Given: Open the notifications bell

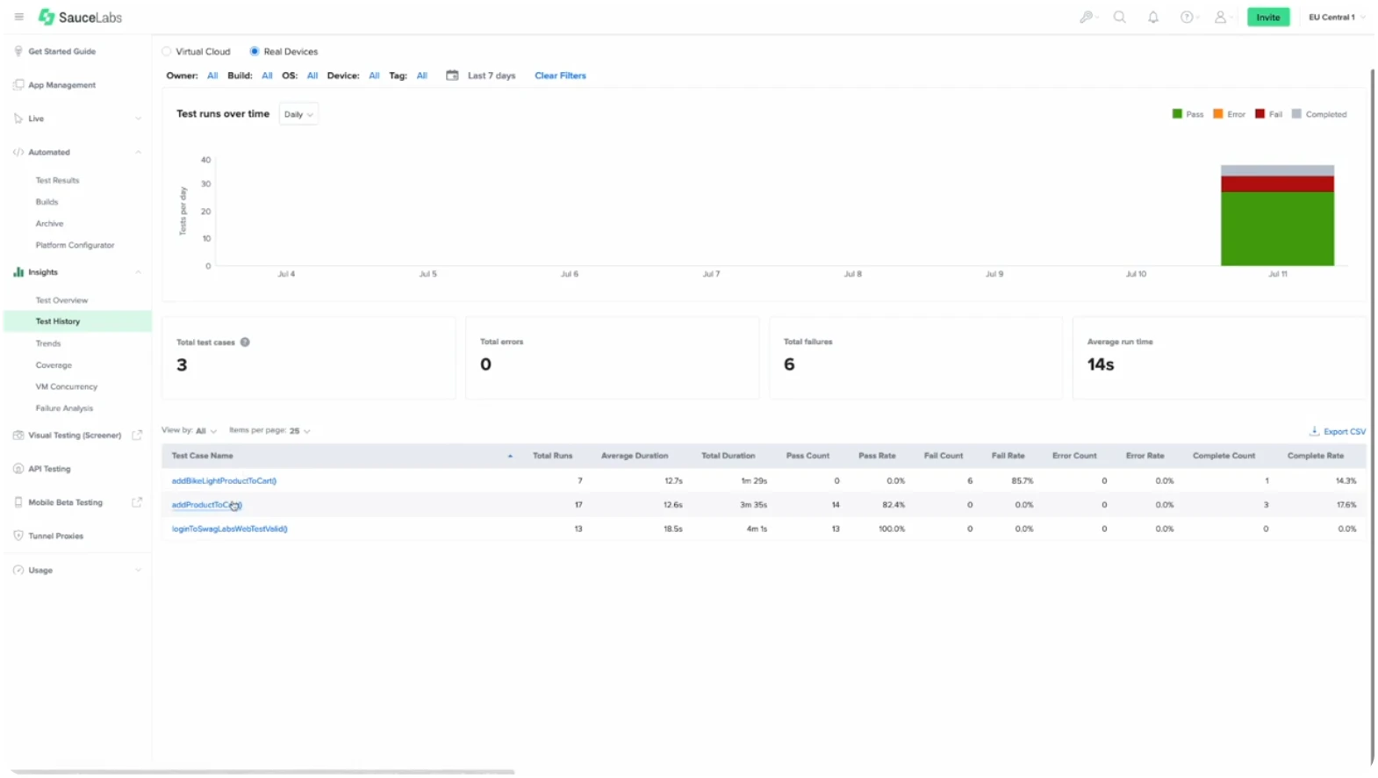Looking at the screenshot, I should pyautogui.click(x=1153, y=17).
